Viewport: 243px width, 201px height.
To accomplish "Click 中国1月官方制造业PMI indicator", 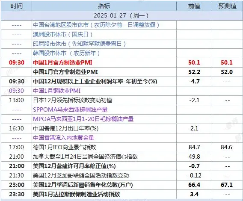I will pos(62,62).
